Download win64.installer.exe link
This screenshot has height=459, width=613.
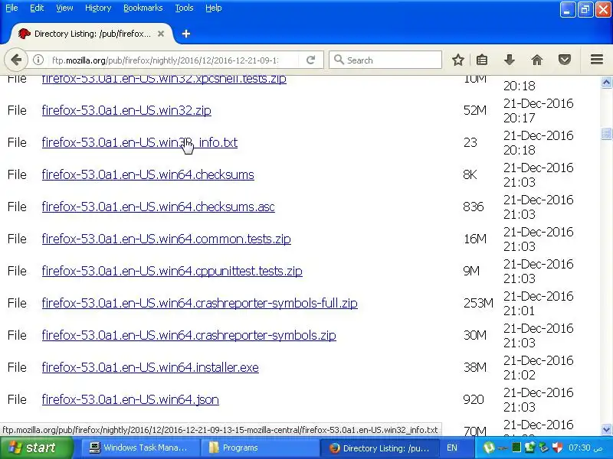click(150, 367)
